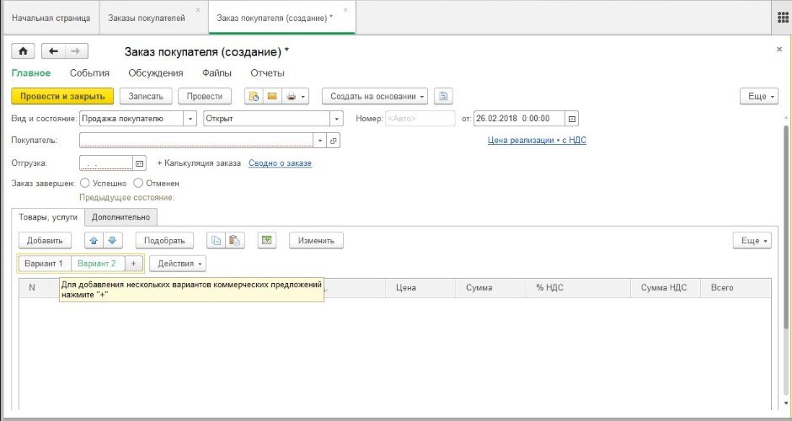The width and height of the screenshot is (792, 421).
Task: Expand the Действия dropdown menu
Action: tap(178, 264)
